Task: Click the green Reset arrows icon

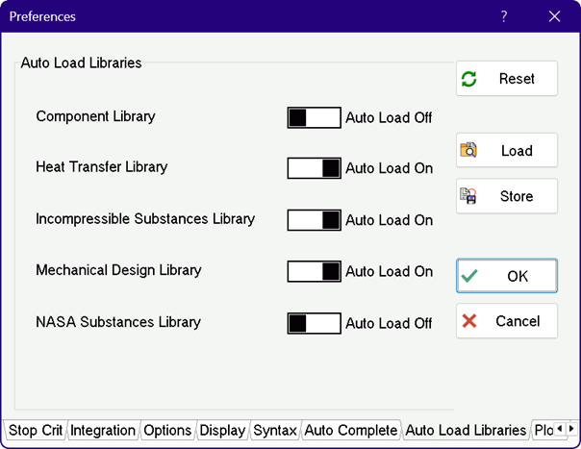Action: [x=469, y=79]
